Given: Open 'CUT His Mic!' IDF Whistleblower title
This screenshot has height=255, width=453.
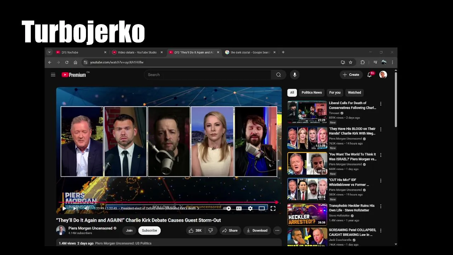Looking at the screenshot, I should (349, 182).
